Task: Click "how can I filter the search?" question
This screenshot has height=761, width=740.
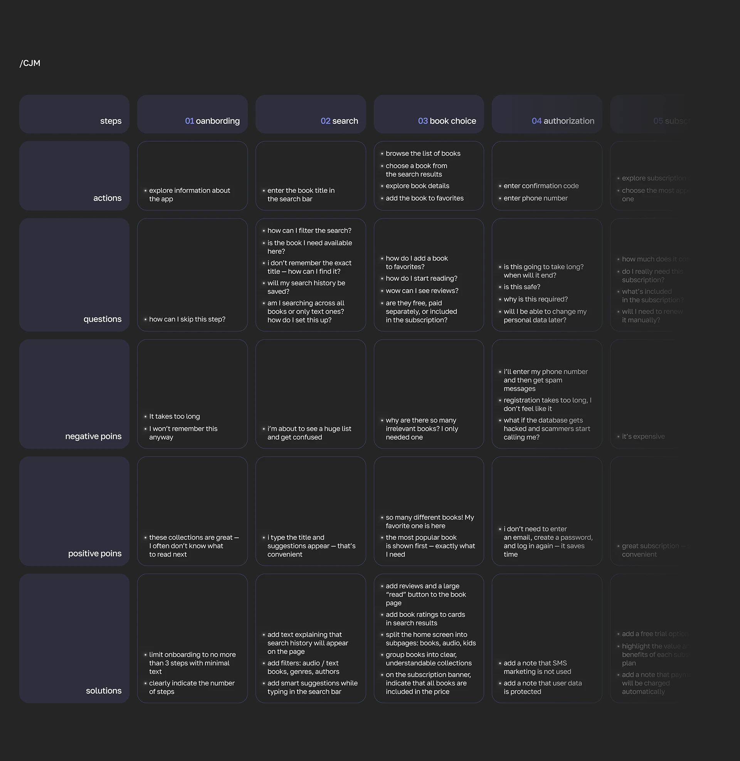Action: click(x=309, y=231)
